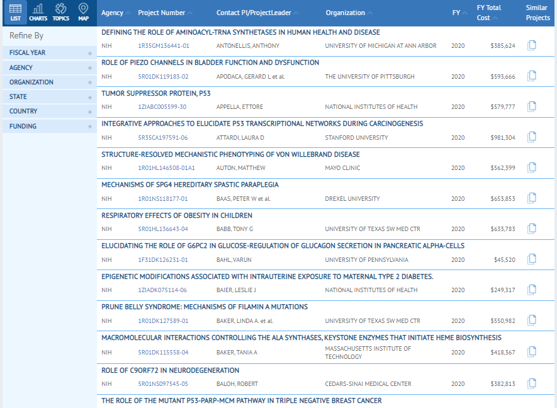Select the Similar Projects column header
The height and width of the screenshot is (408, 557).
point(538,13)
